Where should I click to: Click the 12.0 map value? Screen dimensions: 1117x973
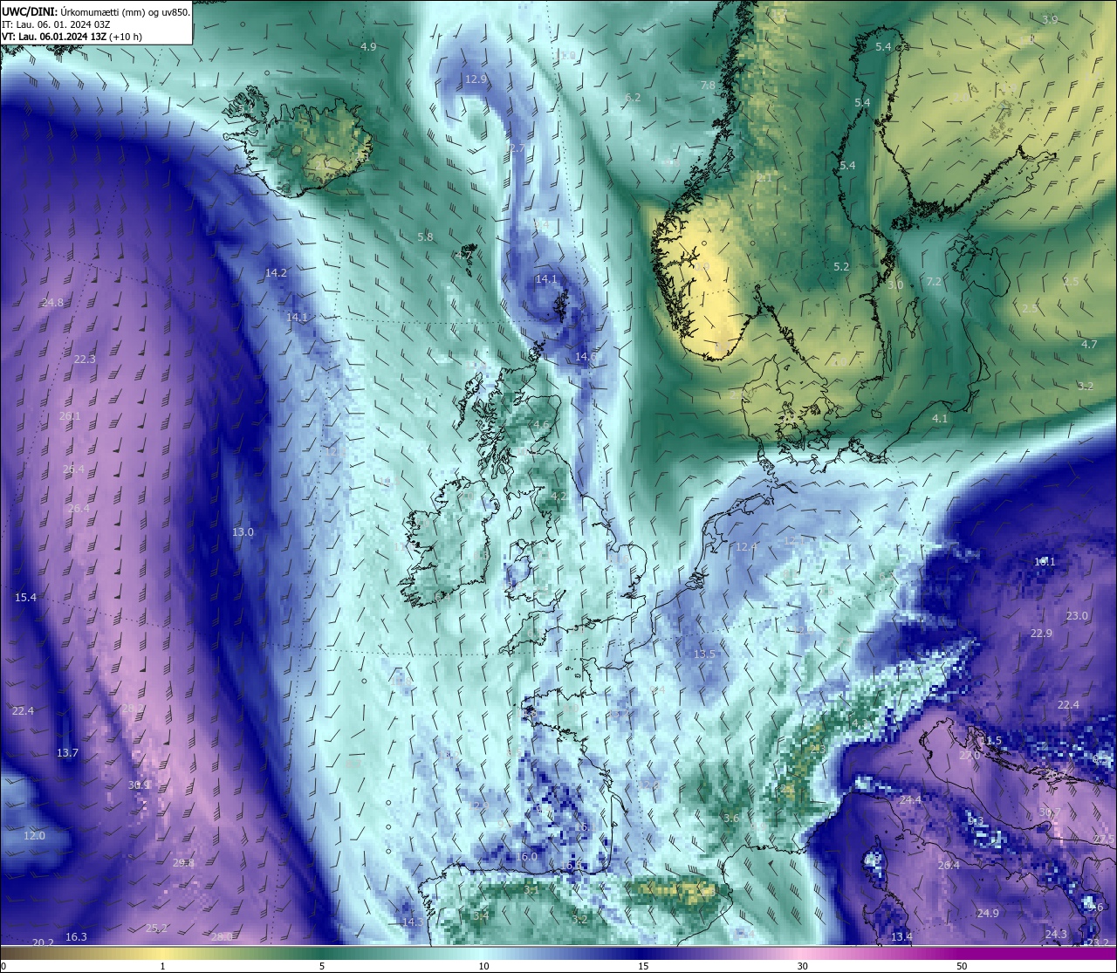point(34,836)
